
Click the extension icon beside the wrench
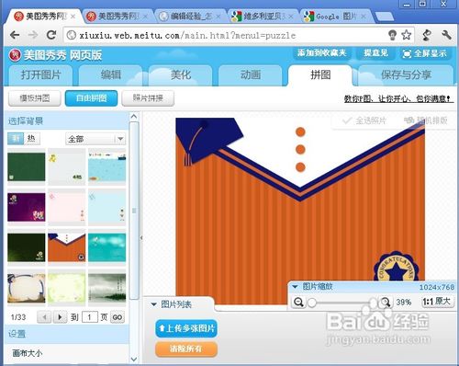tap(427, 35)
